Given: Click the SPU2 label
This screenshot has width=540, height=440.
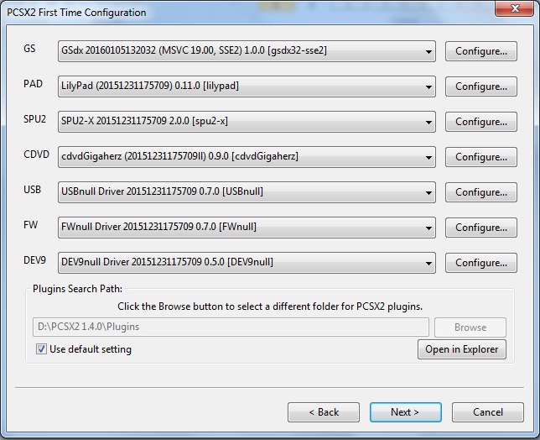Looking at the screenshot, I should 34,119.
